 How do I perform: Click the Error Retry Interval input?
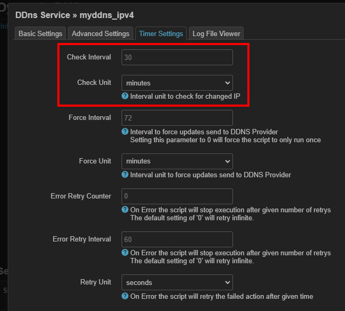(177, 239)
